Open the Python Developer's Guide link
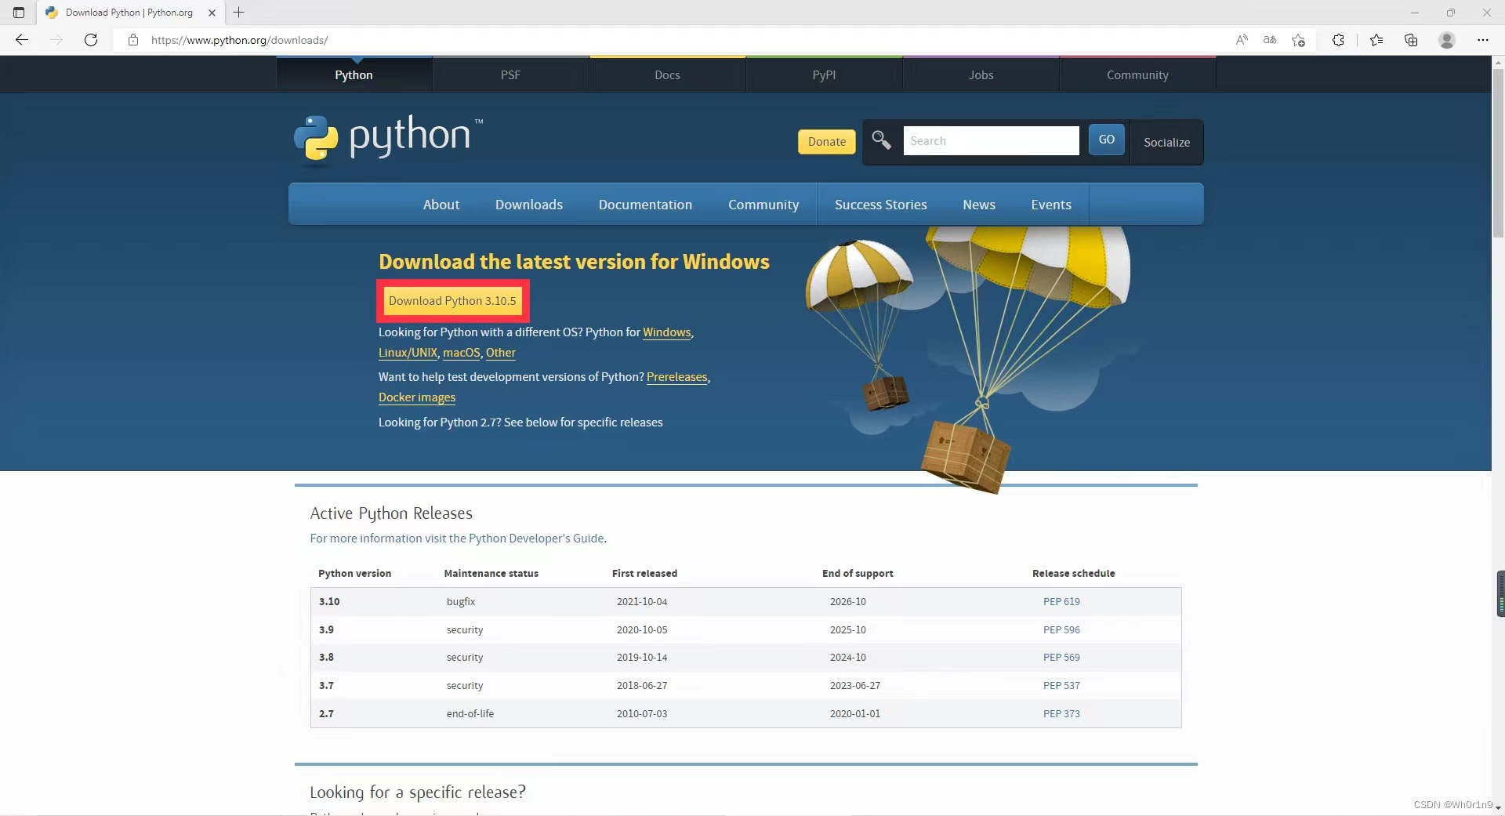This screenshot has height=816, width=1505. pyautogui.click(x=536, y=539)
